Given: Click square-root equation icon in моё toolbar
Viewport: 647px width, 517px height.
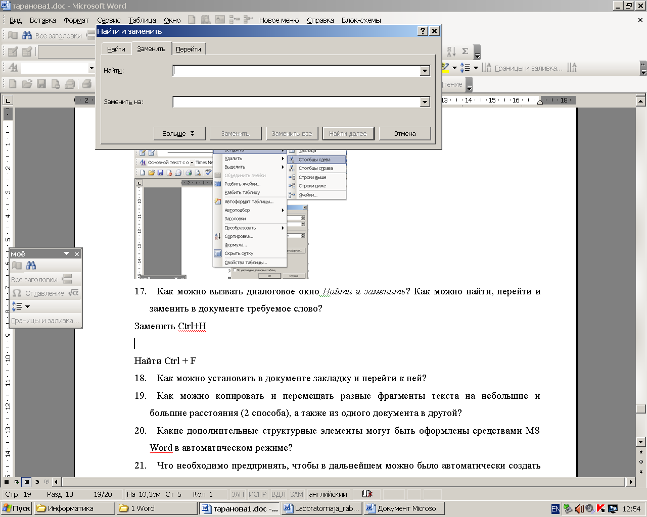Looking at the screenshot, I should 74,293.
